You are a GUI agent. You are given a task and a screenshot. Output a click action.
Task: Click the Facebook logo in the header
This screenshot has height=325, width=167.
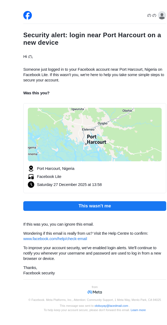coord(28,15)
